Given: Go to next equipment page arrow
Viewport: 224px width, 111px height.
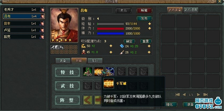Looking at the screenshot, I should (198, 95).
